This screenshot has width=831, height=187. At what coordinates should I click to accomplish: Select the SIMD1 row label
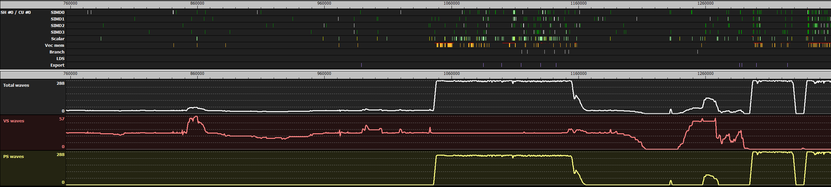pyautogui.click(x=58, y=19)
